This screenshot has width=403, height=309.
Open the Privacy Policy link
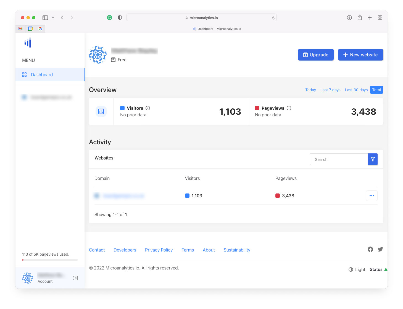pyautogui.click(x=159, y=250)
